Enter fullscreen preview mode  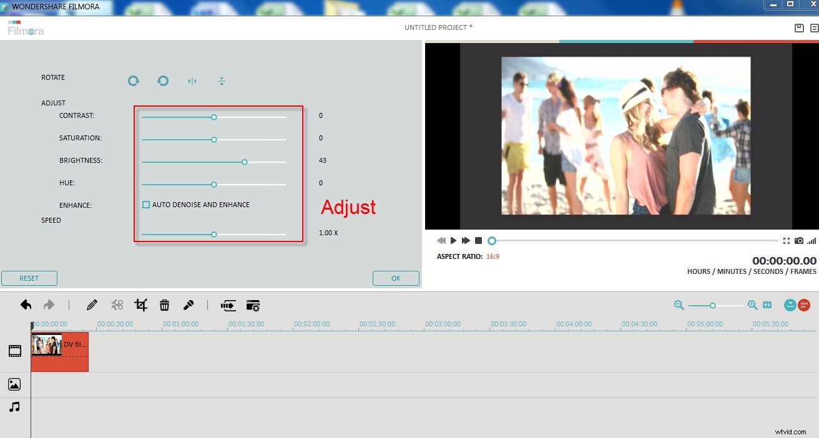tap(787, 240)
